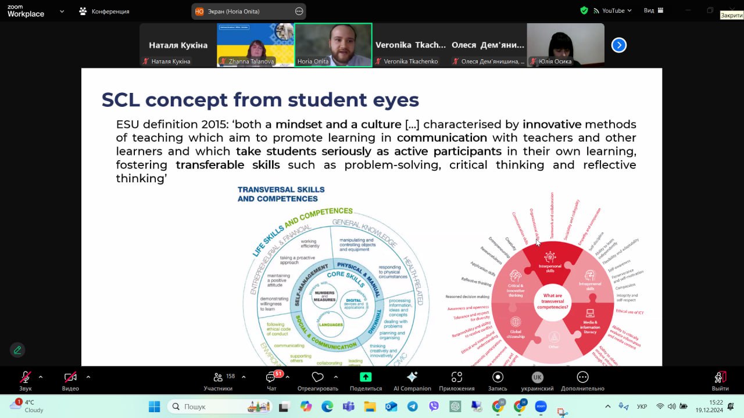The image size is (744, 418).
Task: Expand audio options arrow next to Звук
Action: point(41,377)
